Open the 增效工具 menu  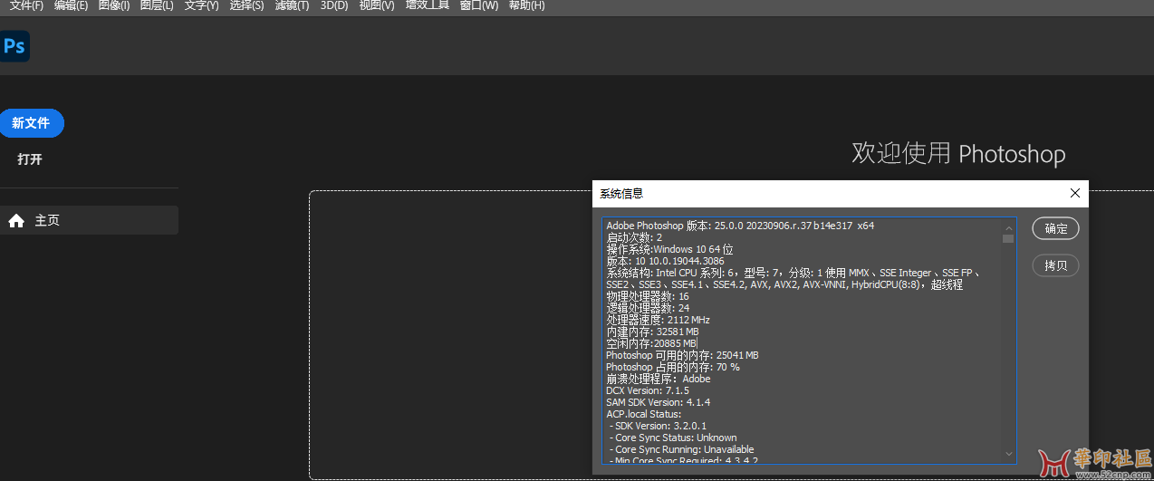pos(428,5)
